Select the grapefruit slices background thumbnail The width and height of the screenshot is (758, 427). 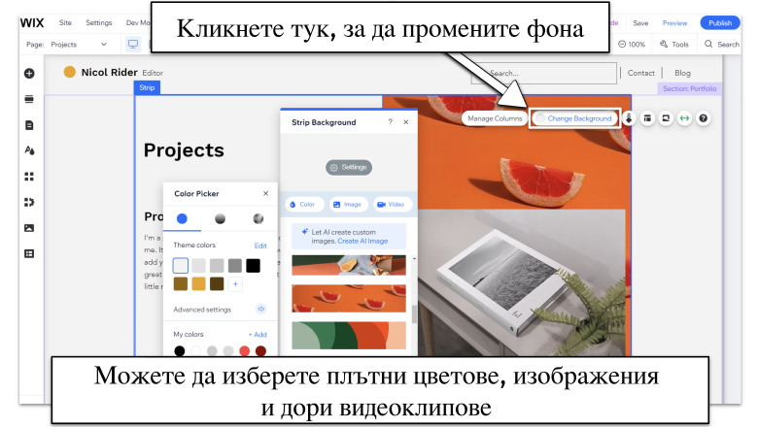pyautogui.click(x=349, y=298)
